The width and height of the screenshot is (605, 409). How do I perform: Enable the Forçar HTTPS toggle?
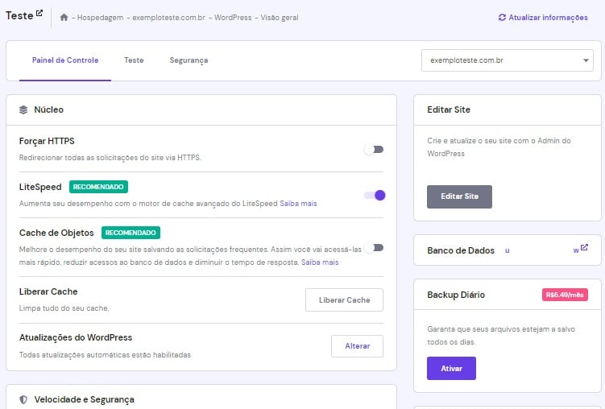374,150
